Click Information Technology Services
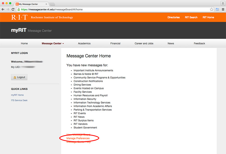 tap(92, 103)
